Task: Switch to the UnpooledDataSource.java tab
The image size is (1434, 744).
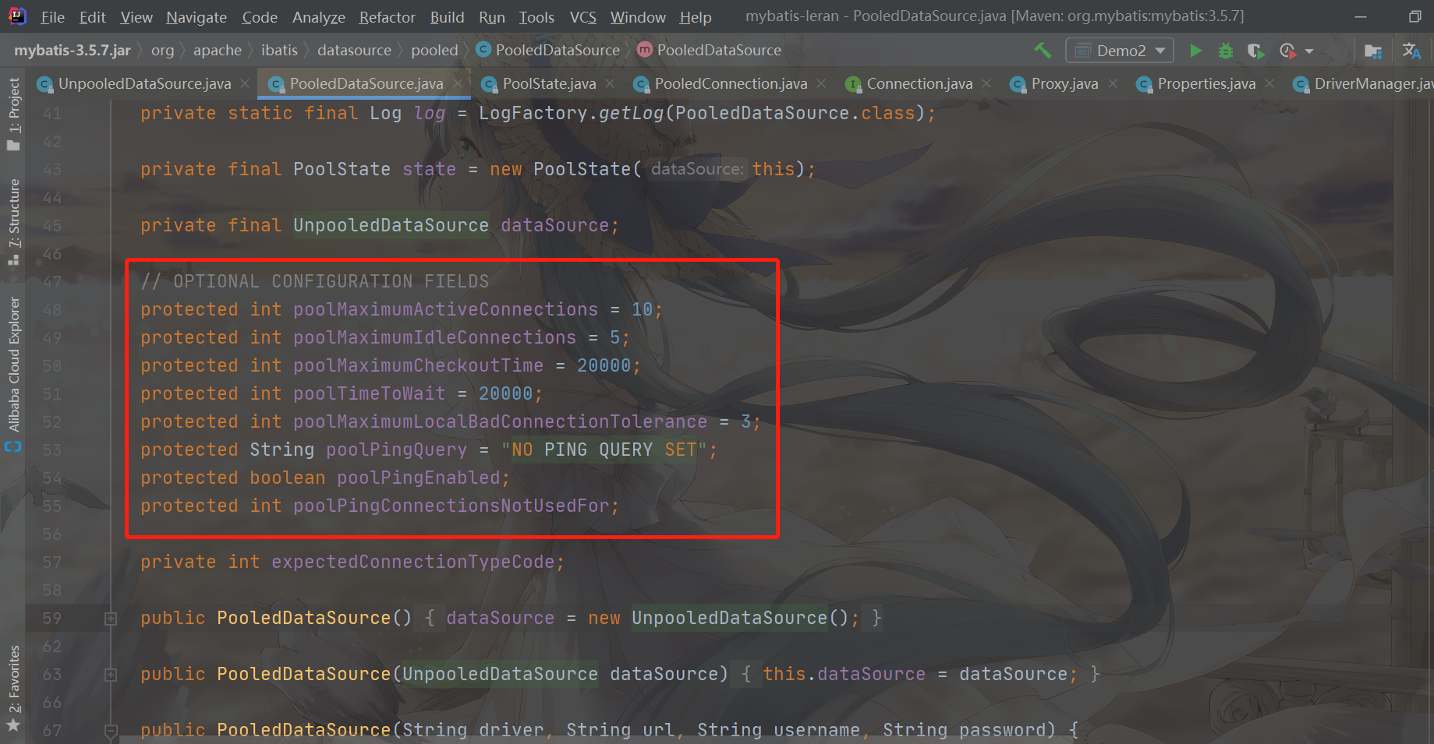Action: click(x=144, y=83)
